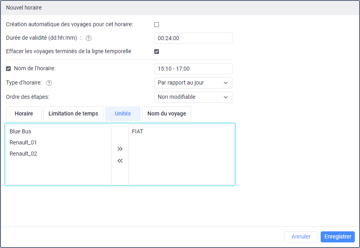Viewport: 360px width, 248px height.
Task: Remove units with the left double-arrow icon
Action: point(120,161)
